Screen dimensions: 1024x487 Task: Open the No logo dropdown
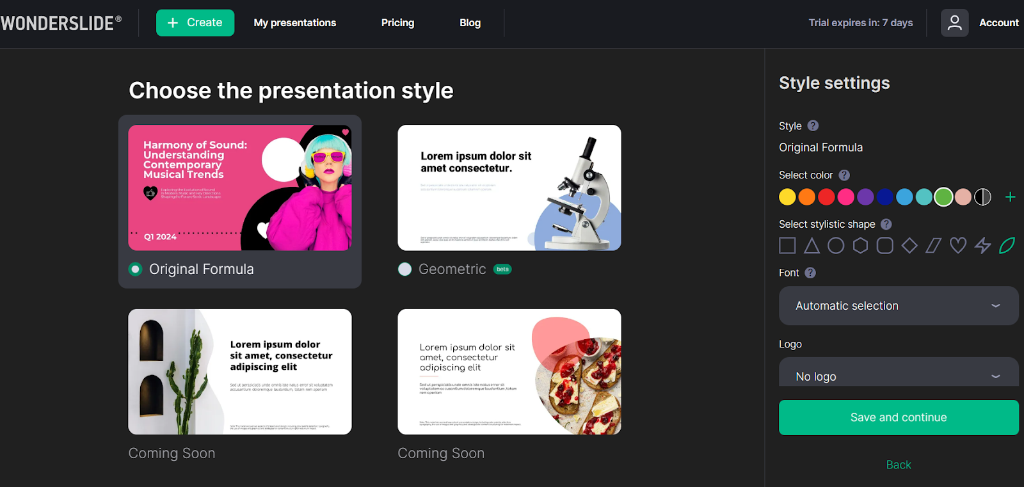(x=898, y=376)
